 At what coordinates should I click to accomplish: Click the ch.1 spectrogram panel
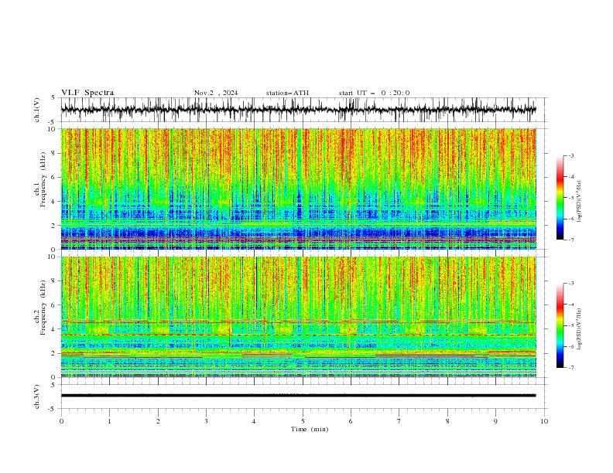298,189
